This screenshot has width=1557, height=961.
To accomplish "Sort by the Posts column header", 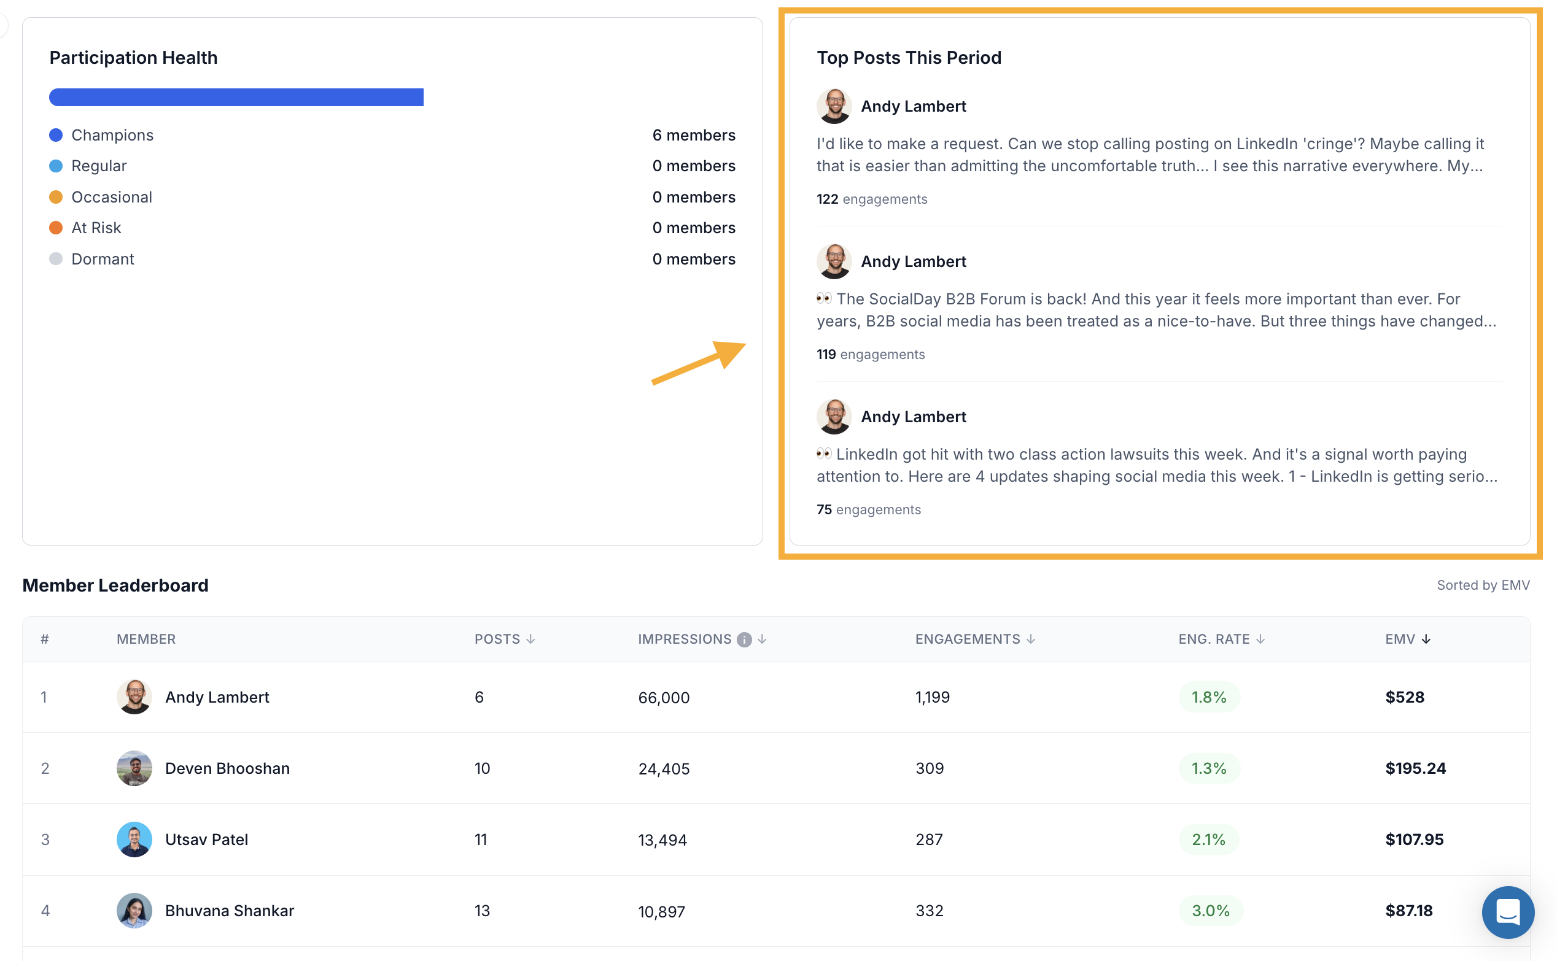I will point(497,639).
